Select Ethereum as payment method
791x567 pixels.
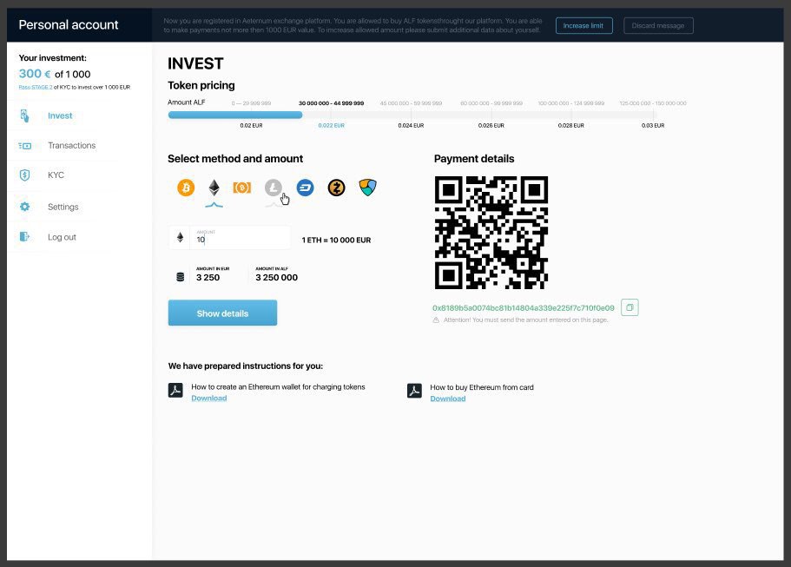(x=214, y=188)
